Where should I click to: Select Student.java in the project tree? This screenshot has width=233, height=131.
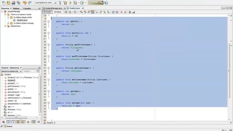22,20
